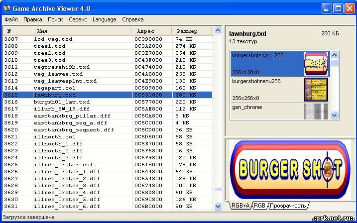Switch to the RGB tab
357x223 pixels.
tap(260, 206)
